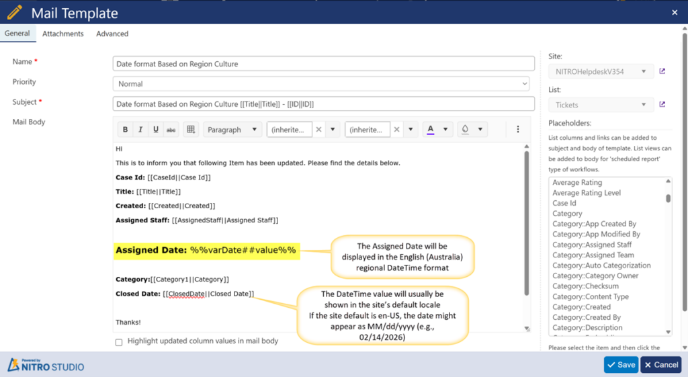The width and height of the screenshot is (688, 377).
Task: Apply italic formatting in editor toolbar
Action: pyautogui.click(x=140, y=130)
